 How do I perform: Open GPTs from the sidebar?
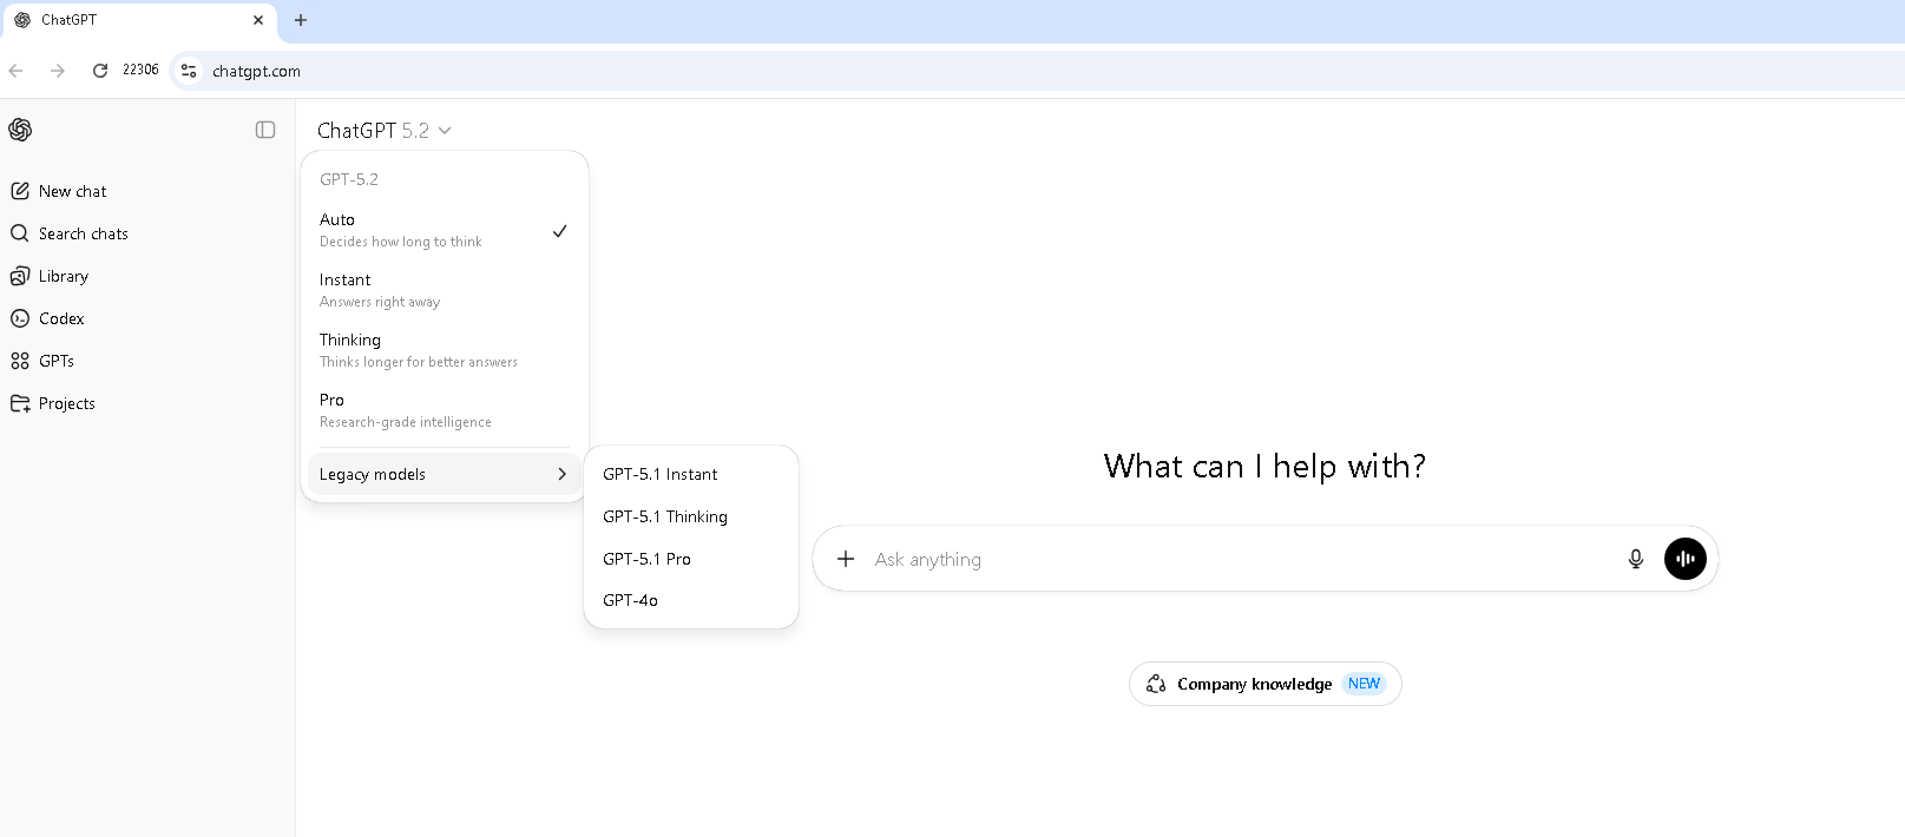pos(55,361)
